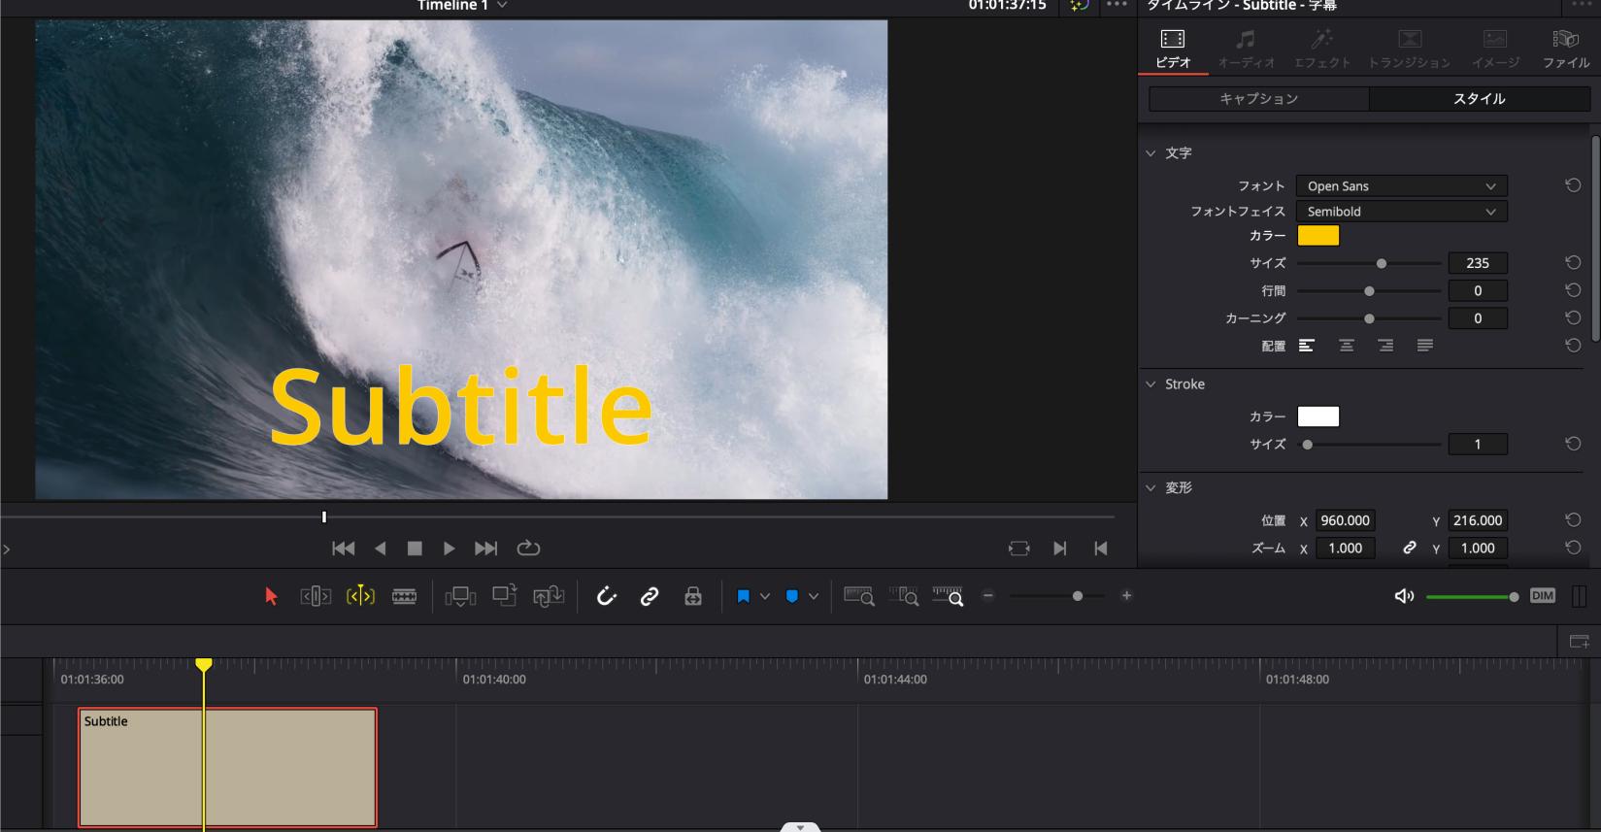Viewport: 1601px width, 832px height.
Task: Open the Marker color dropdown arrow
Action: (x=814, y=596)
